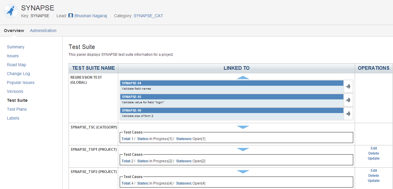Open Popular Issues in the sidebar
393x189 pixels.
21,82
